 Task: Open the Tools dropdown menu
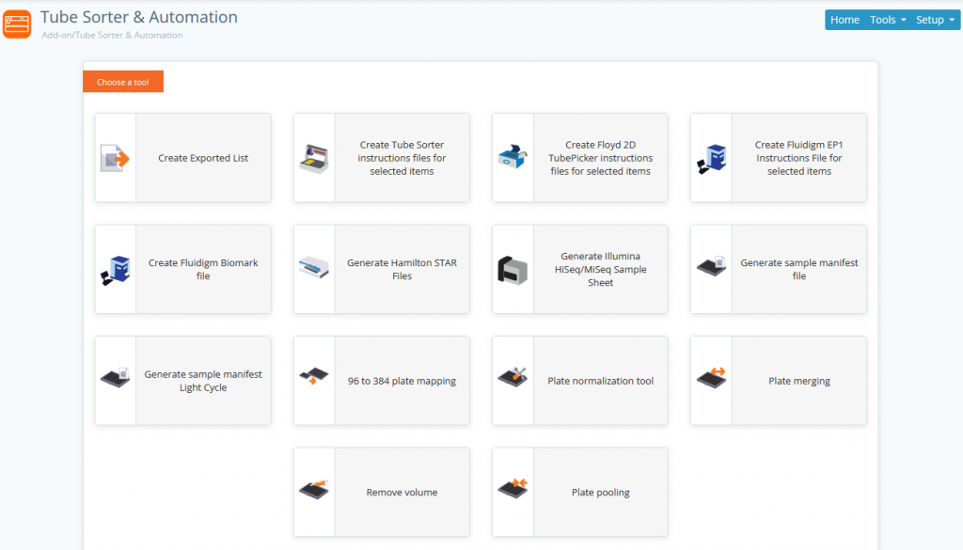tap(888, 20)
